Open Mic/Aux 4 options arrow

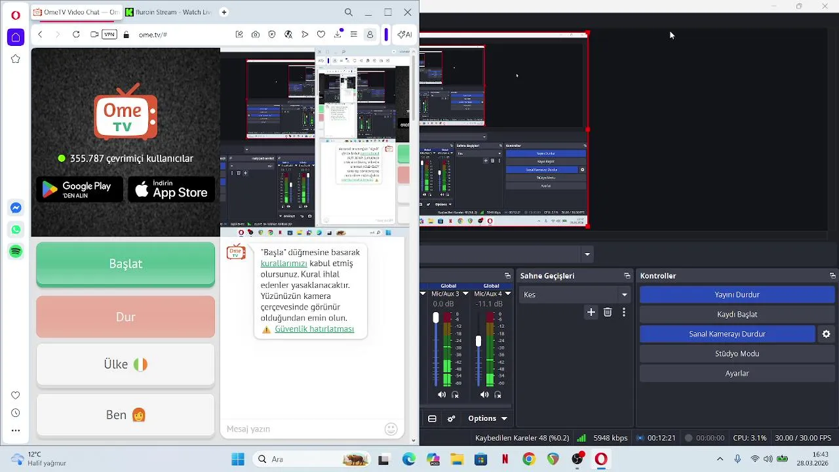pyautogui.click(x=508, y=294)
